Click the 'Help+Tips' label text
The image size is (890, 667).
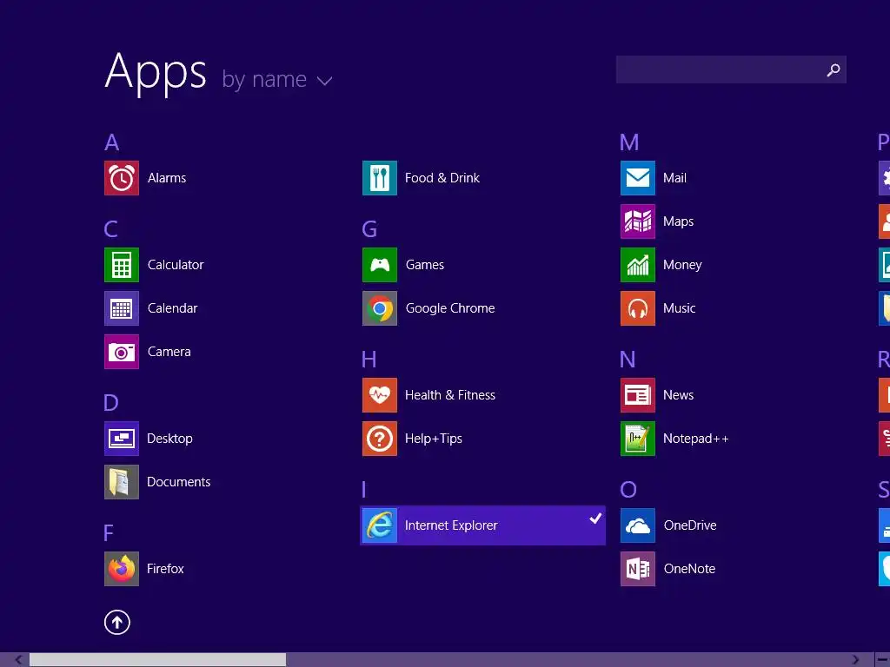434,439
